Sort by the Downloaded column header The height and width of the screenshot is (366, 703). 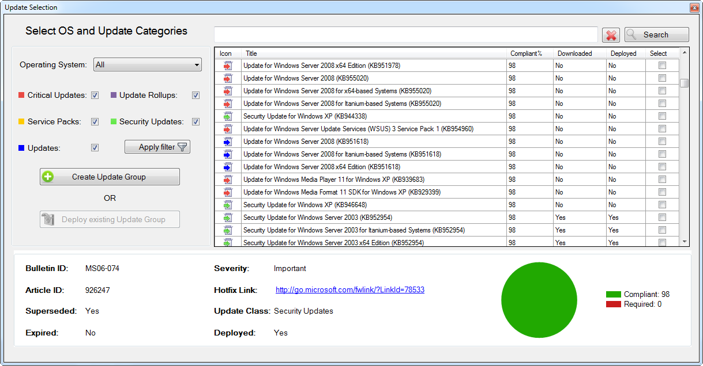point(580,54)
